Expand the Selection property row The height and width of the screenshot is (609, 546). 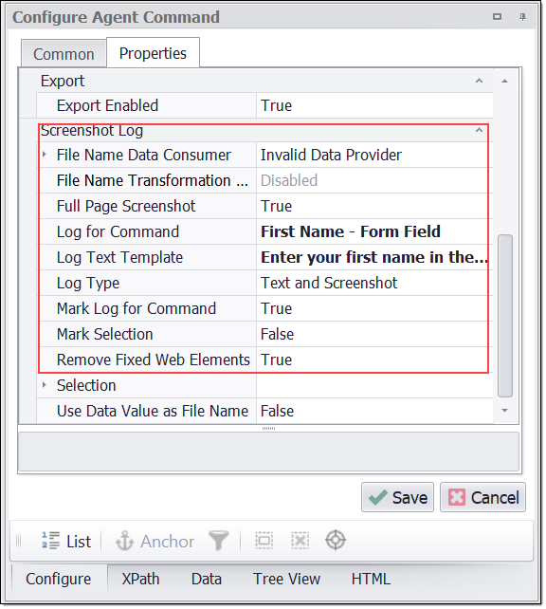tap(45, 385)
